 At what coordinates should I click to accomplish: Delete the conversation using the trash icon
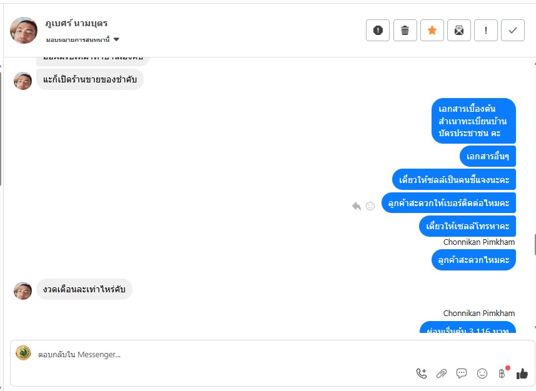(x=405, y=30)
